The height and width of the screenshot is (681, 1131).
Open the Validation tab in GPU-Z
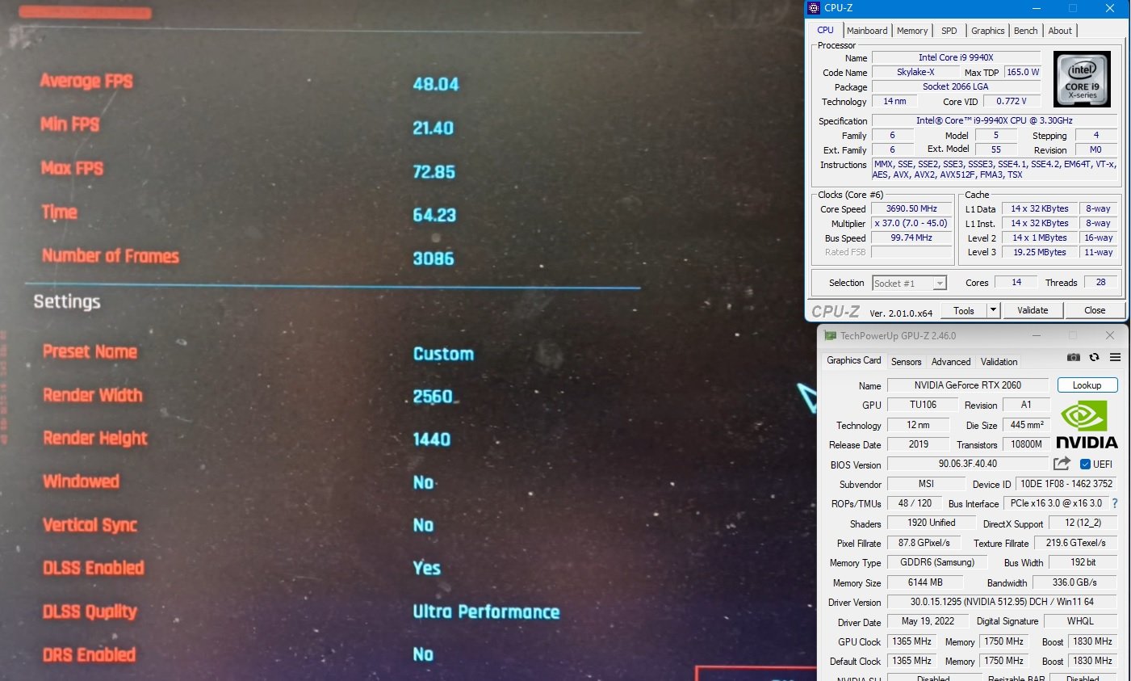[999, 362]
